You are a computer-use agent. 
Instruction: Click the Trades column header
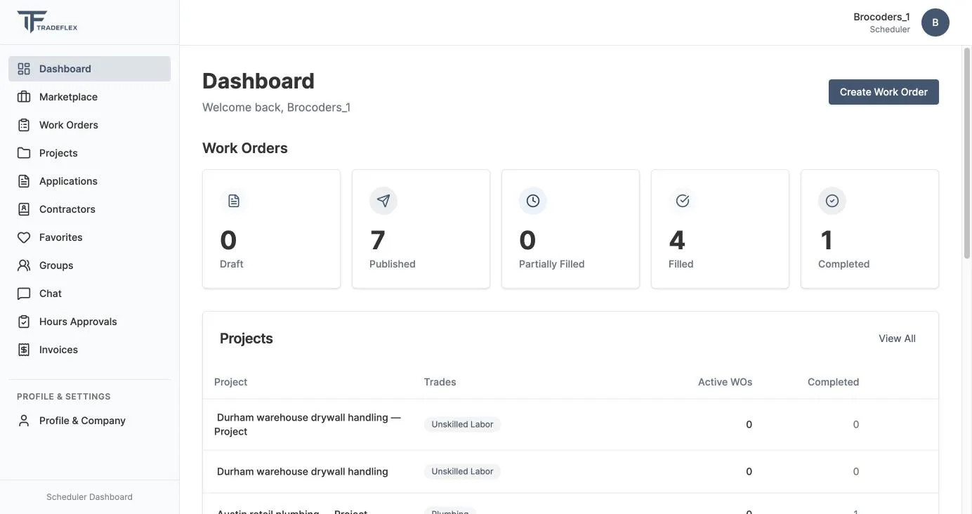(x=440, y=382)
